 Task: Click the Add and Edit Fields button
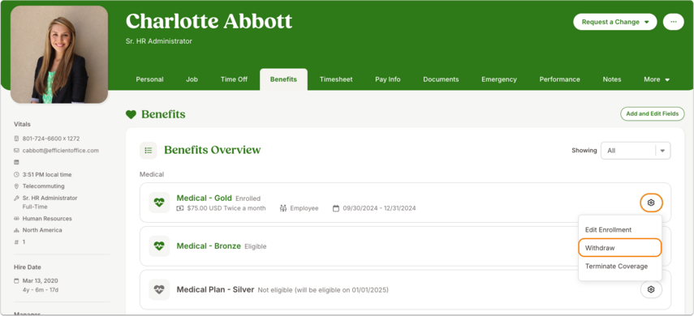tap(652, 113)
